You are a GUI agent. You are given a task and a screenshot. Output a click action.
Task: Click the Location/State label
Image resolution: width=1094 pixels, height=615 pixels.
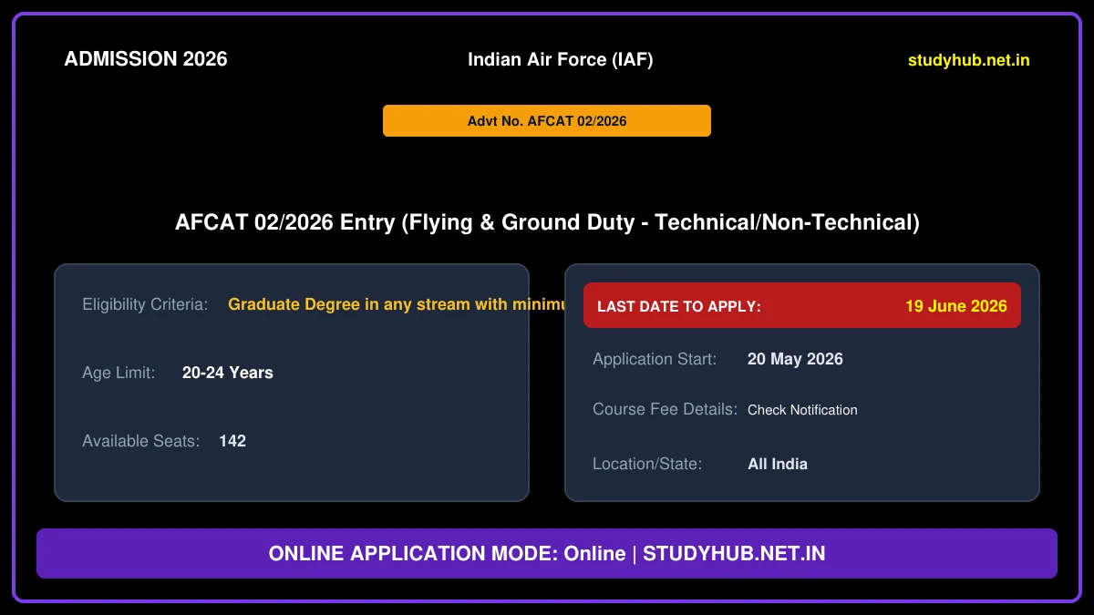coord(647,464)
